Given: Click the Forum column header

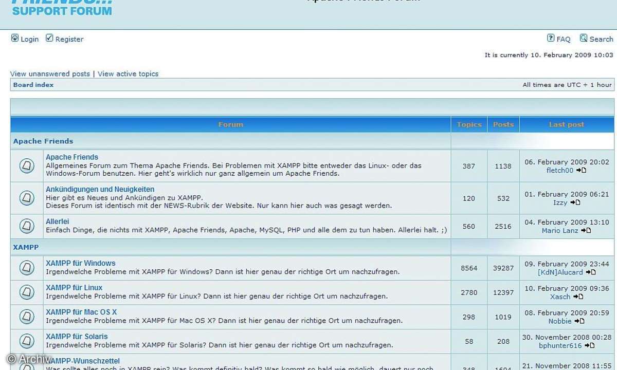Looking at the screenshot, I should pyautogui.click(x=230, y=124).
